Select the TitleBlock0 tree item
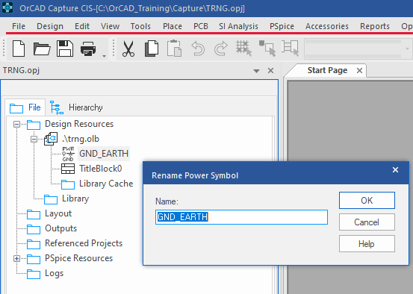Viewport: 413px width, 294px height. point(101,169)
